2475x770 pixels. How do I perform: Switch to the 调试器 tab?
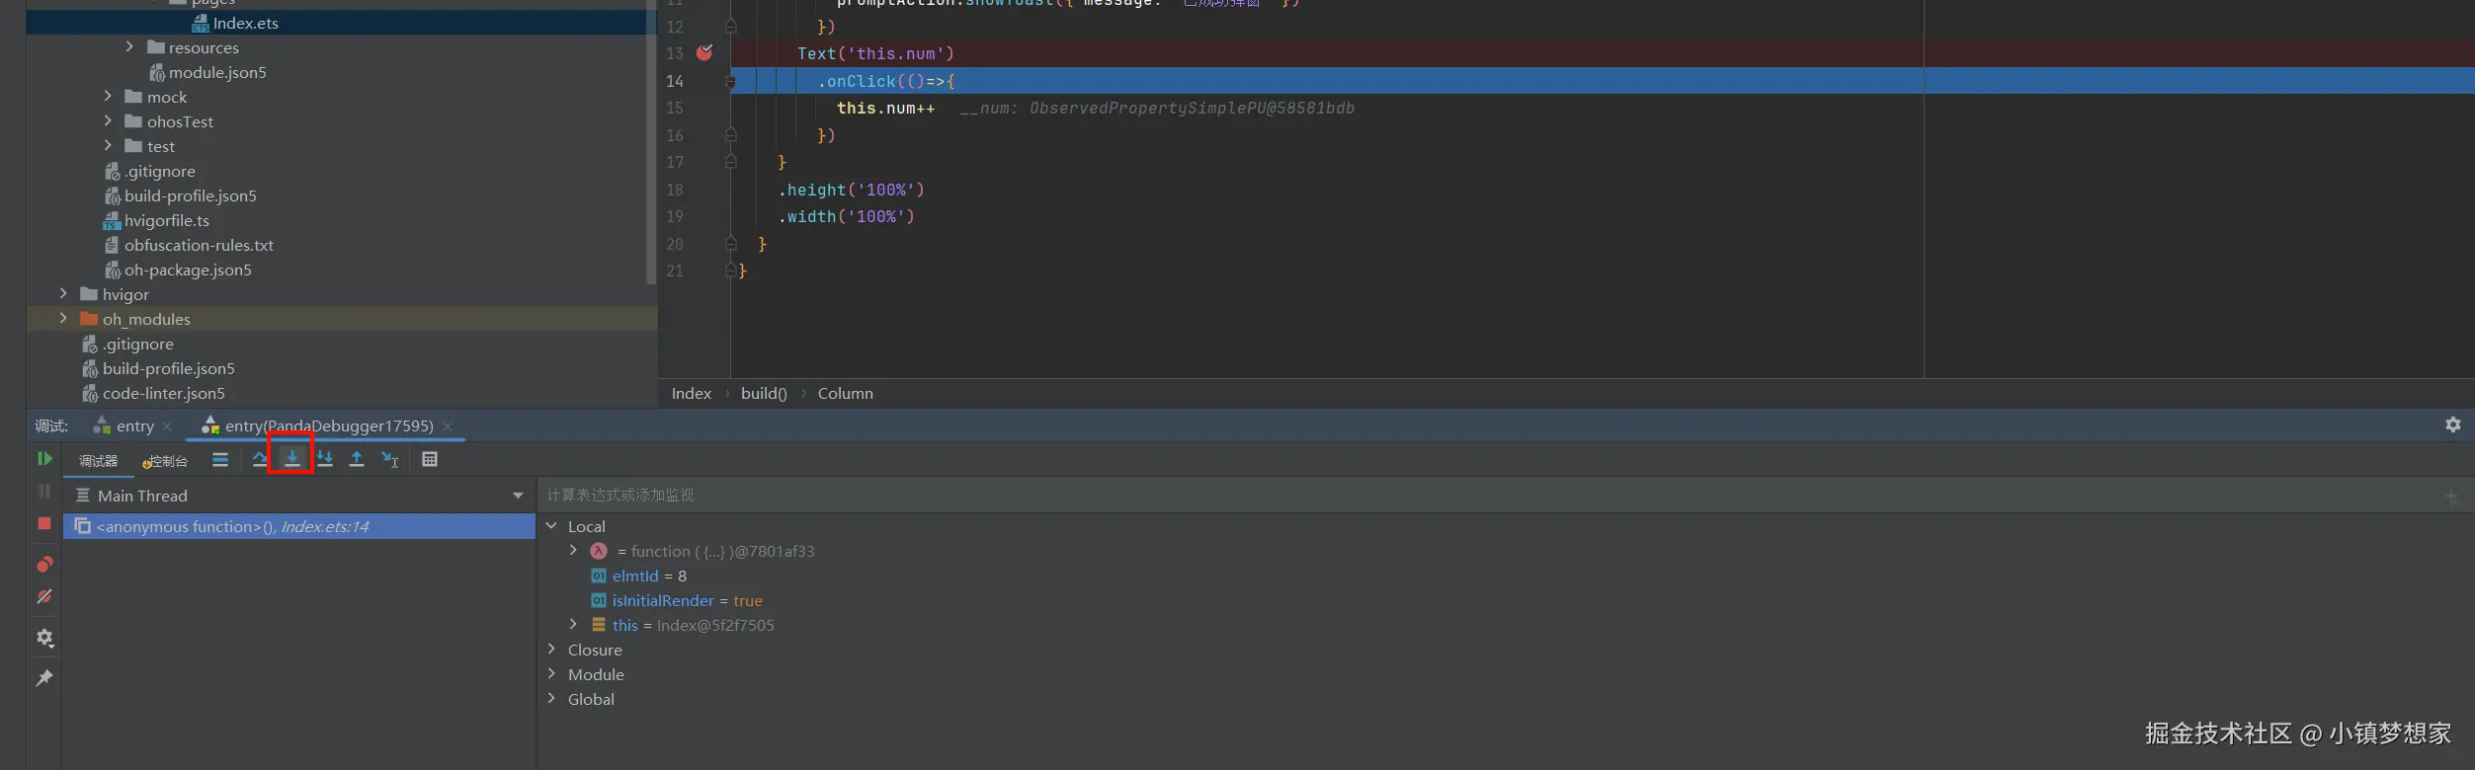(98, 461)
